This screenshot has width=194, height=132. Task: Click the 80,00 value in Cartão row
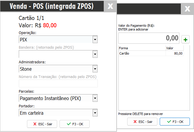(178, 53)
